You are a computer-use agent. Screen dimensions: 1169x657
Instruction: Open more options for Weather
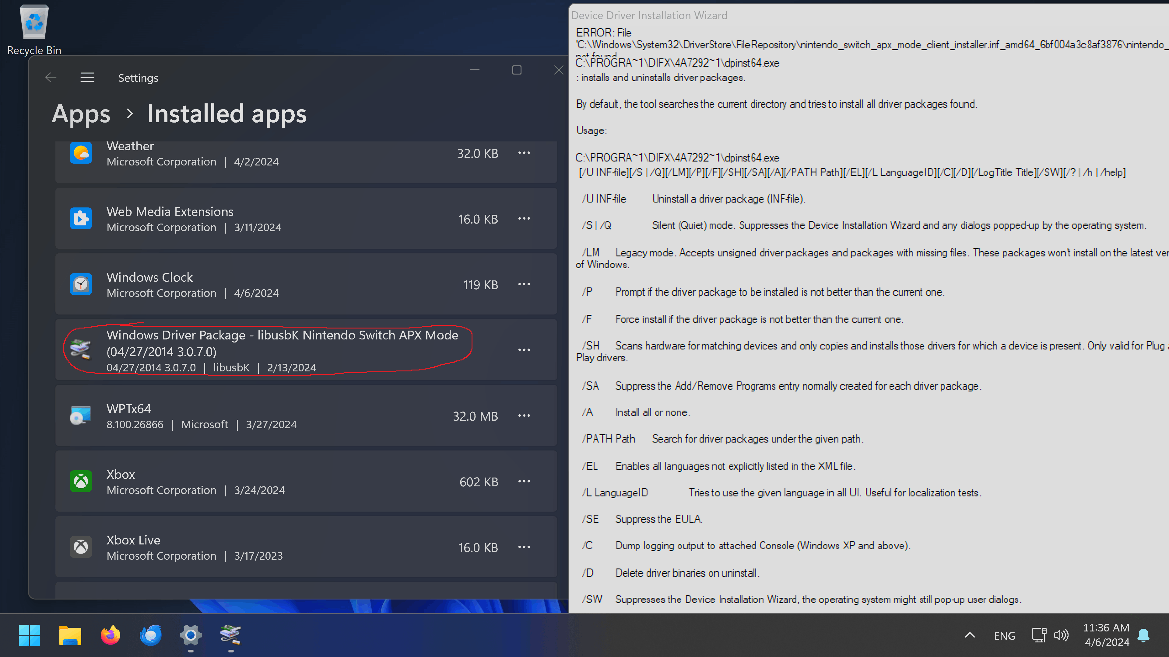pos(524,153)
